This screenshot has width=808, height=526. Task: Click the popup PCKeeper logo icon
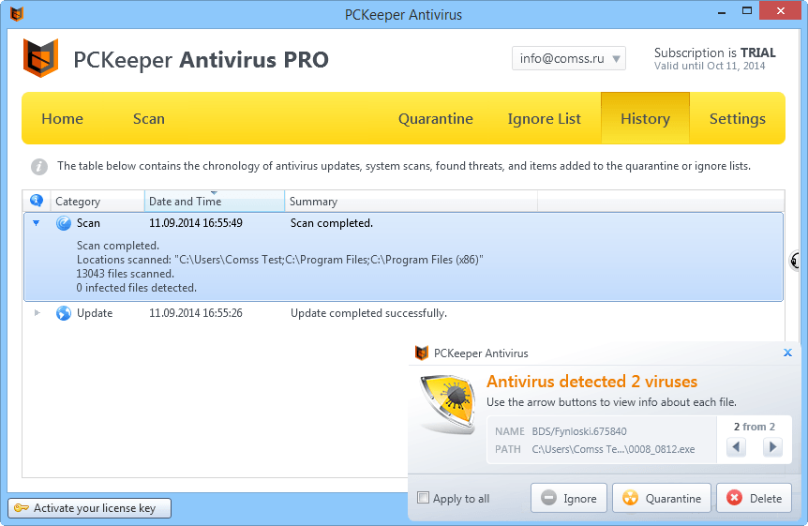click(422, 353)
